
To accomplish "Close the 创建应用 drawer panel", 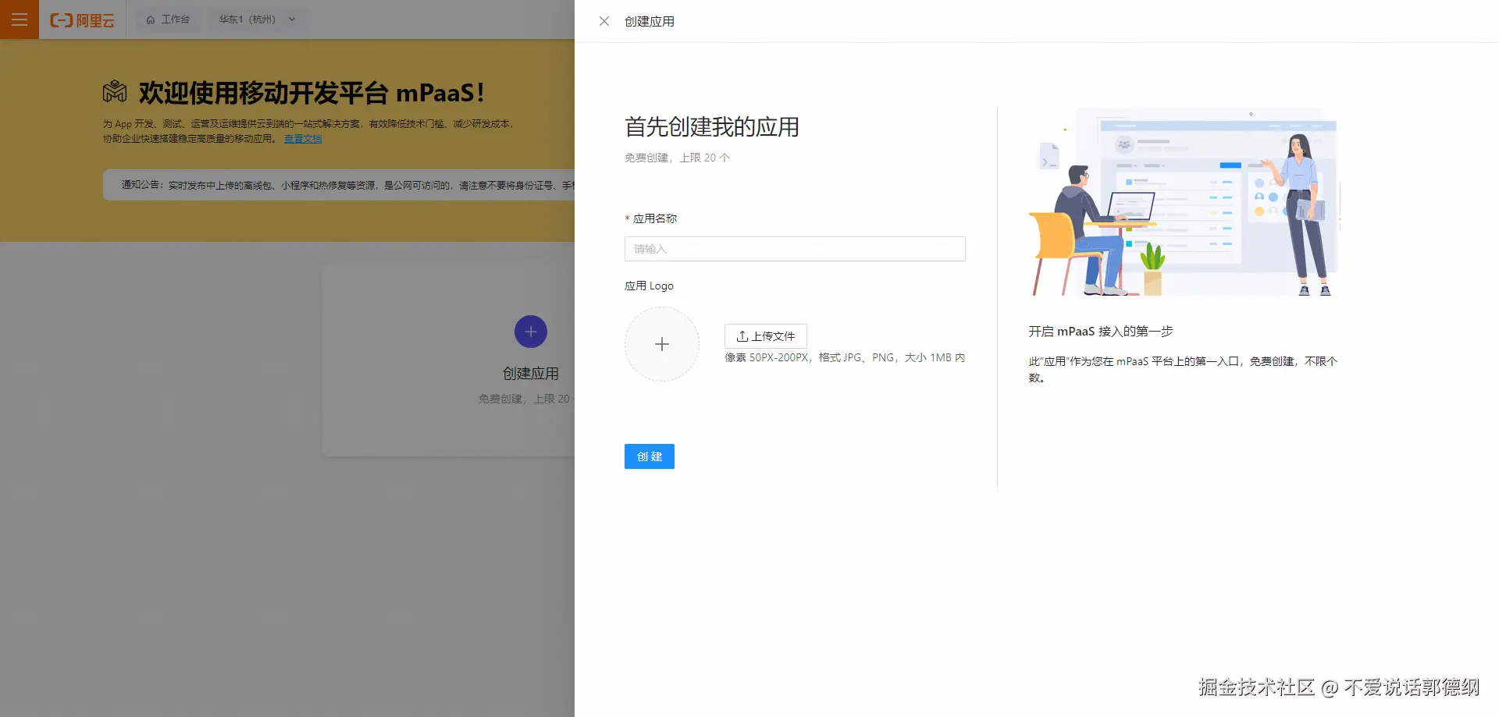I will pos(604,21).
